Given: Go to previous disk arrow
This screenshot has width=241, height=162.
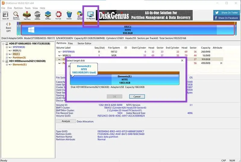Looking at the screenshot, I should 7,24.
